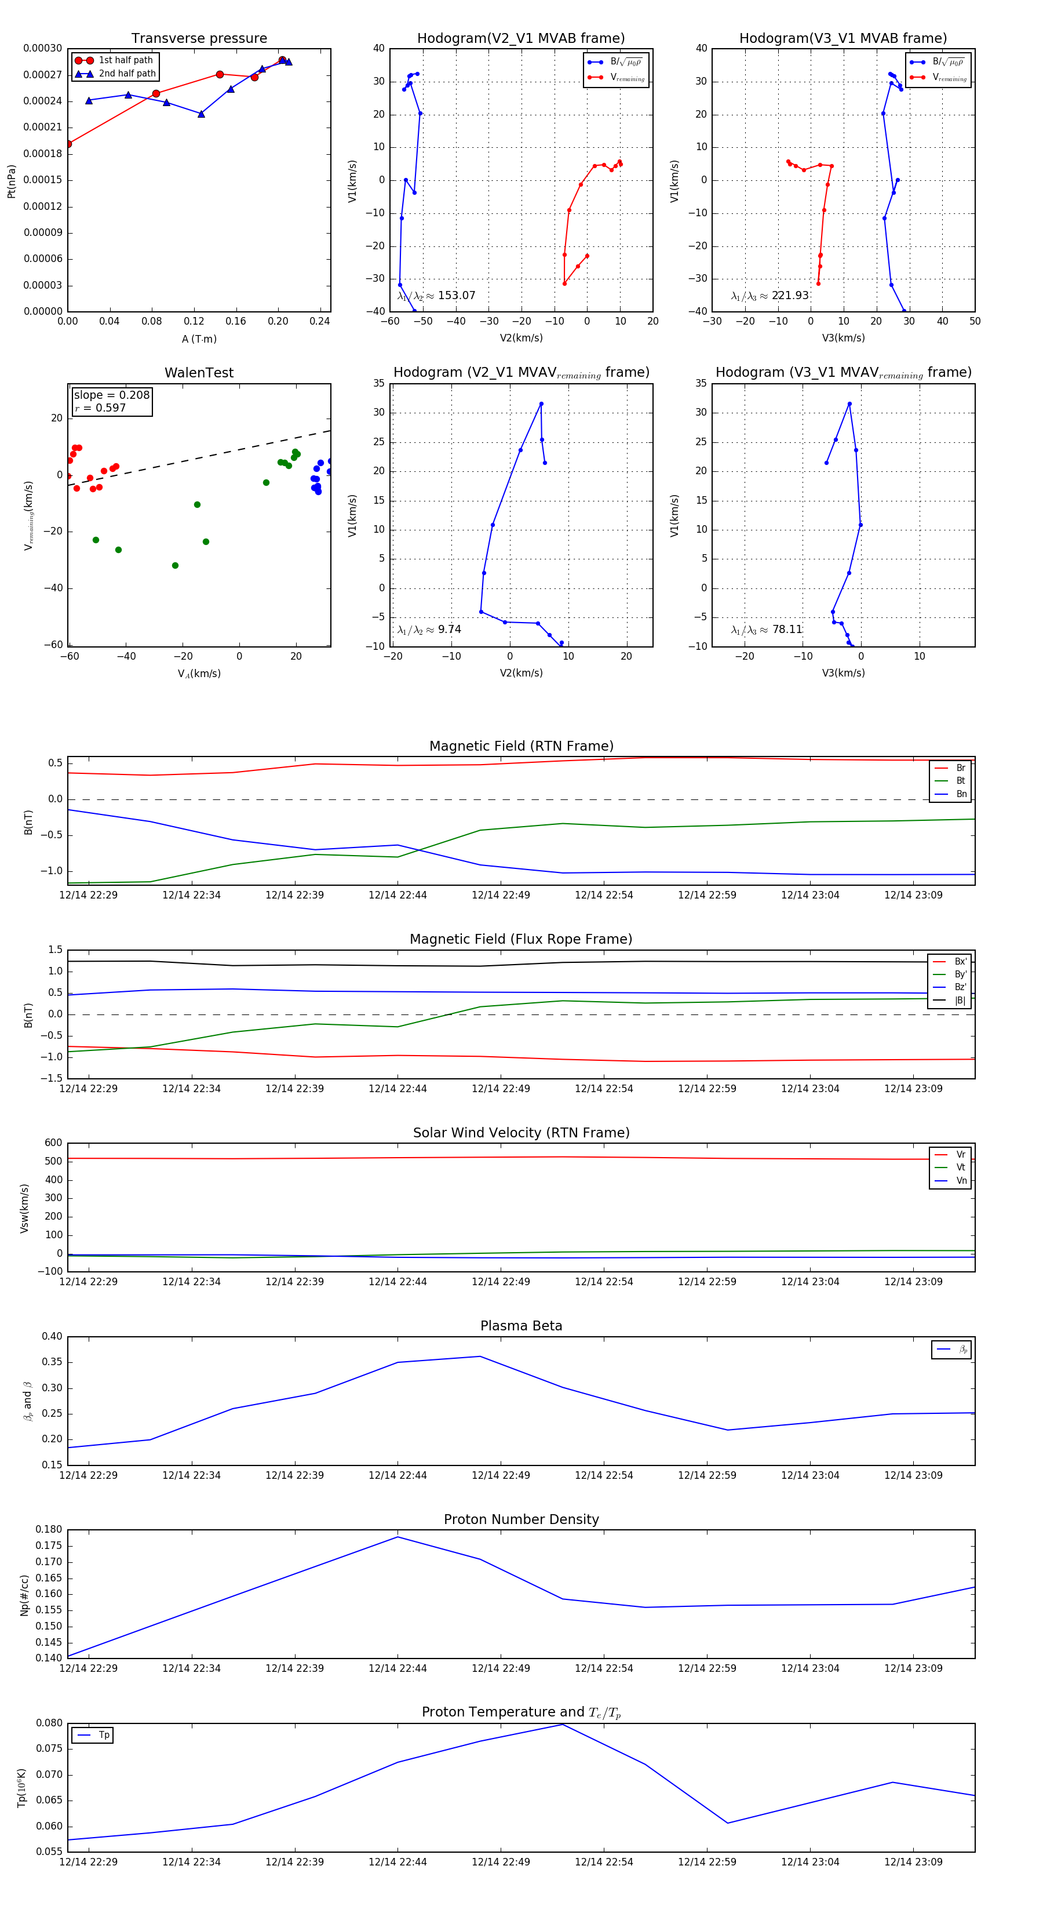Viewport: 1043px width, 1913px height.
Task: Click '12/14 23:09' tick under temperature plot
Action: point(913,1862)
